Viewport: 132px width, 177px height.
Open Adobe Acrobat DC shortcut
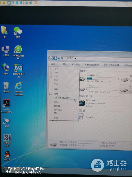click(x=6, y=106)
